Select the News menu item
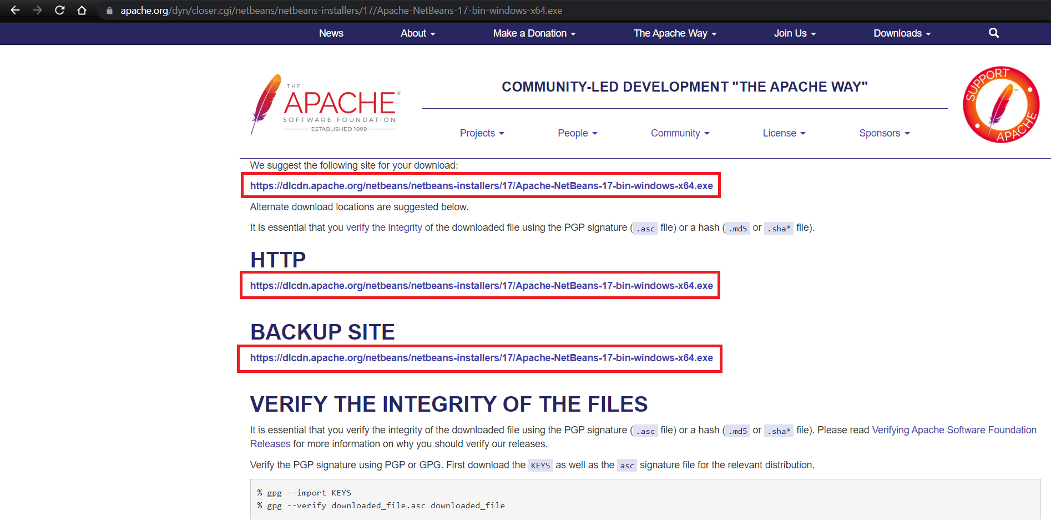Screen dimensions: 1051x526 tap(331, 33)
